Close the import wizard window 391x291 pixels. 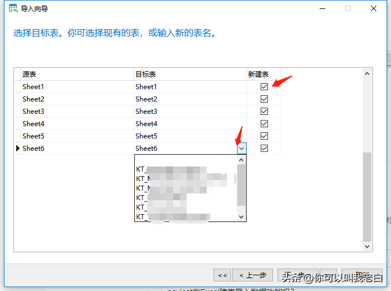coord(373,8)
